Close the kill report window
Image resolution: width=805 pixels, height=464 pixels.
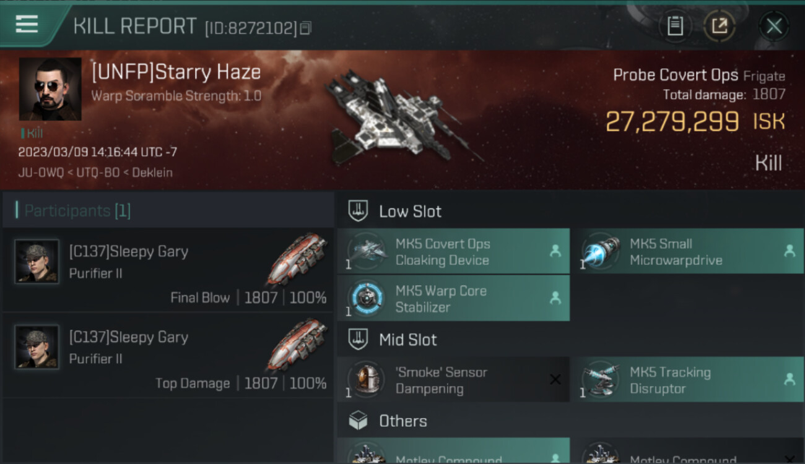pyautogui.click(x=774, y=26)
